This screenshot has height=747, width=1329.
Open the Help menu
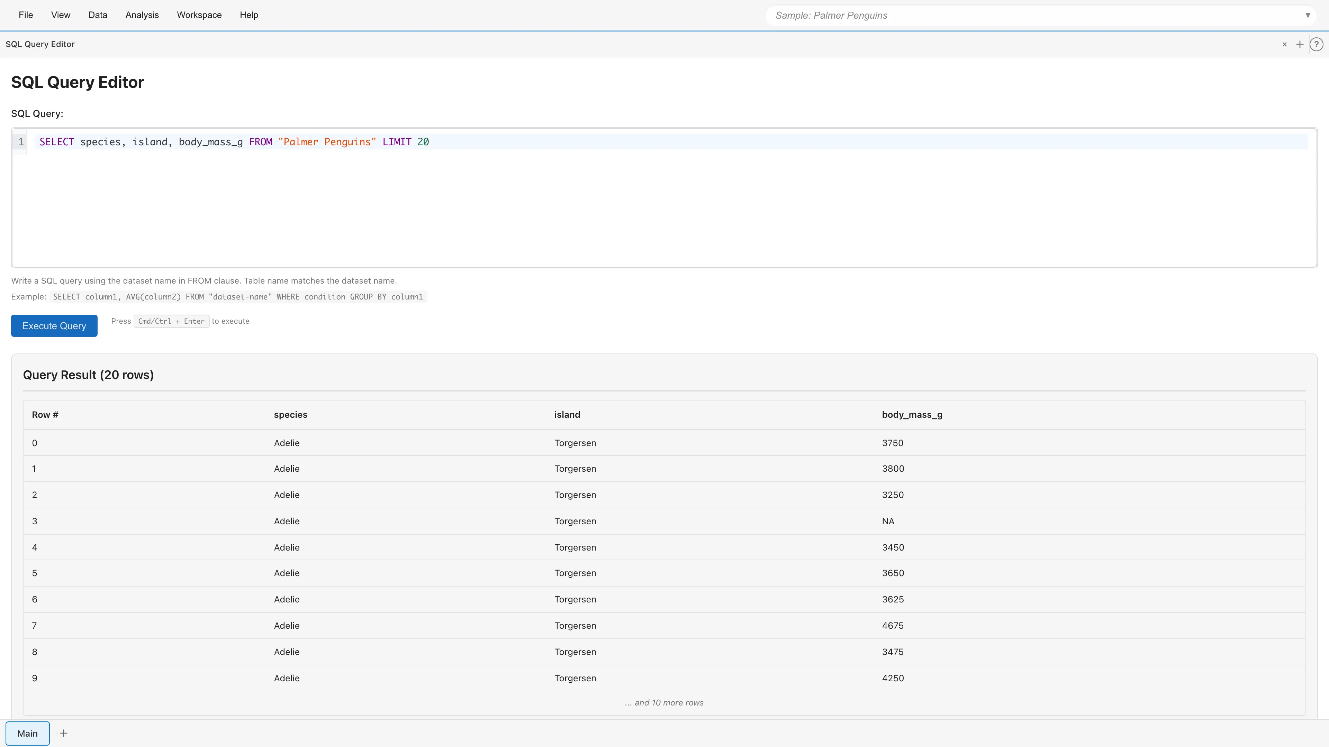click(249, 15)
